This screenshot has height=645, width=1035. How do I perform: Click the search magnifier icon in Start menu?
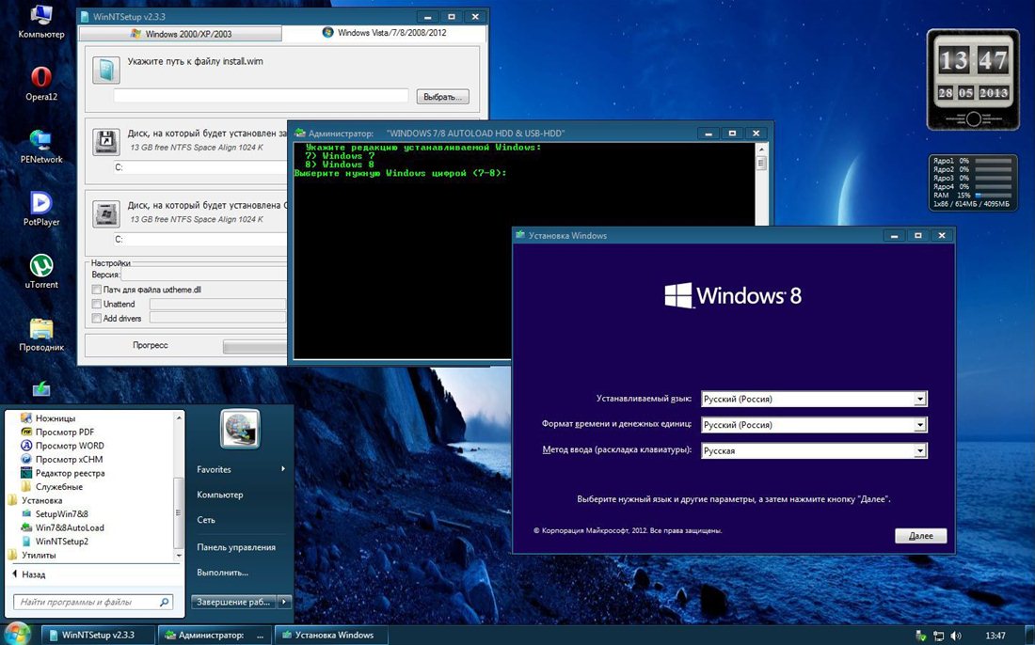165,602
